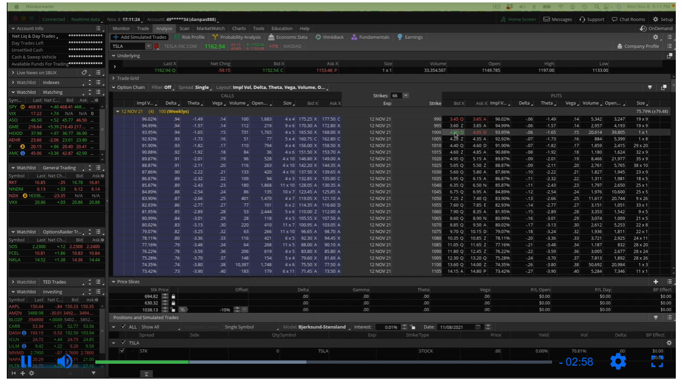
Task: Click Live News tag filter icon
Action: [84, 72]
